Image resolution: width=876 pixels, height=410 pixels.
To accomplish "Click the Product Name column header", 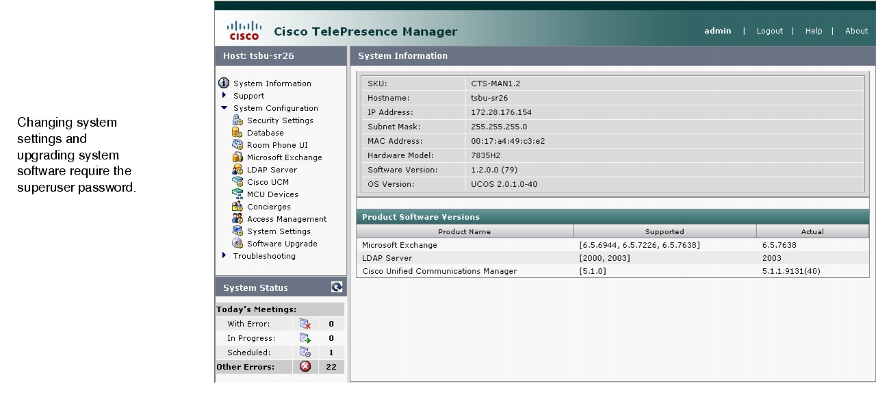I will [465, 231].
